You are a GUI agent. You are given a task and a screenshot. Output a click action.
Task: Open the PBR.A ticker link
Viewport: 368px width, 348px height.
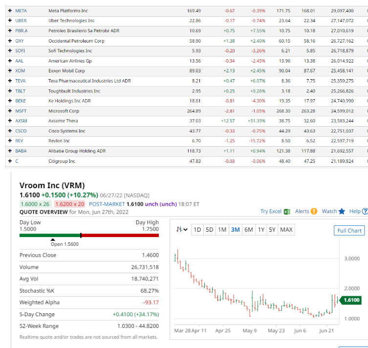(22, 31)
